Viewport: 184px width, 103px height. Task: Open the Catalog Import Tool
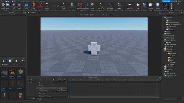click(130, 6)
